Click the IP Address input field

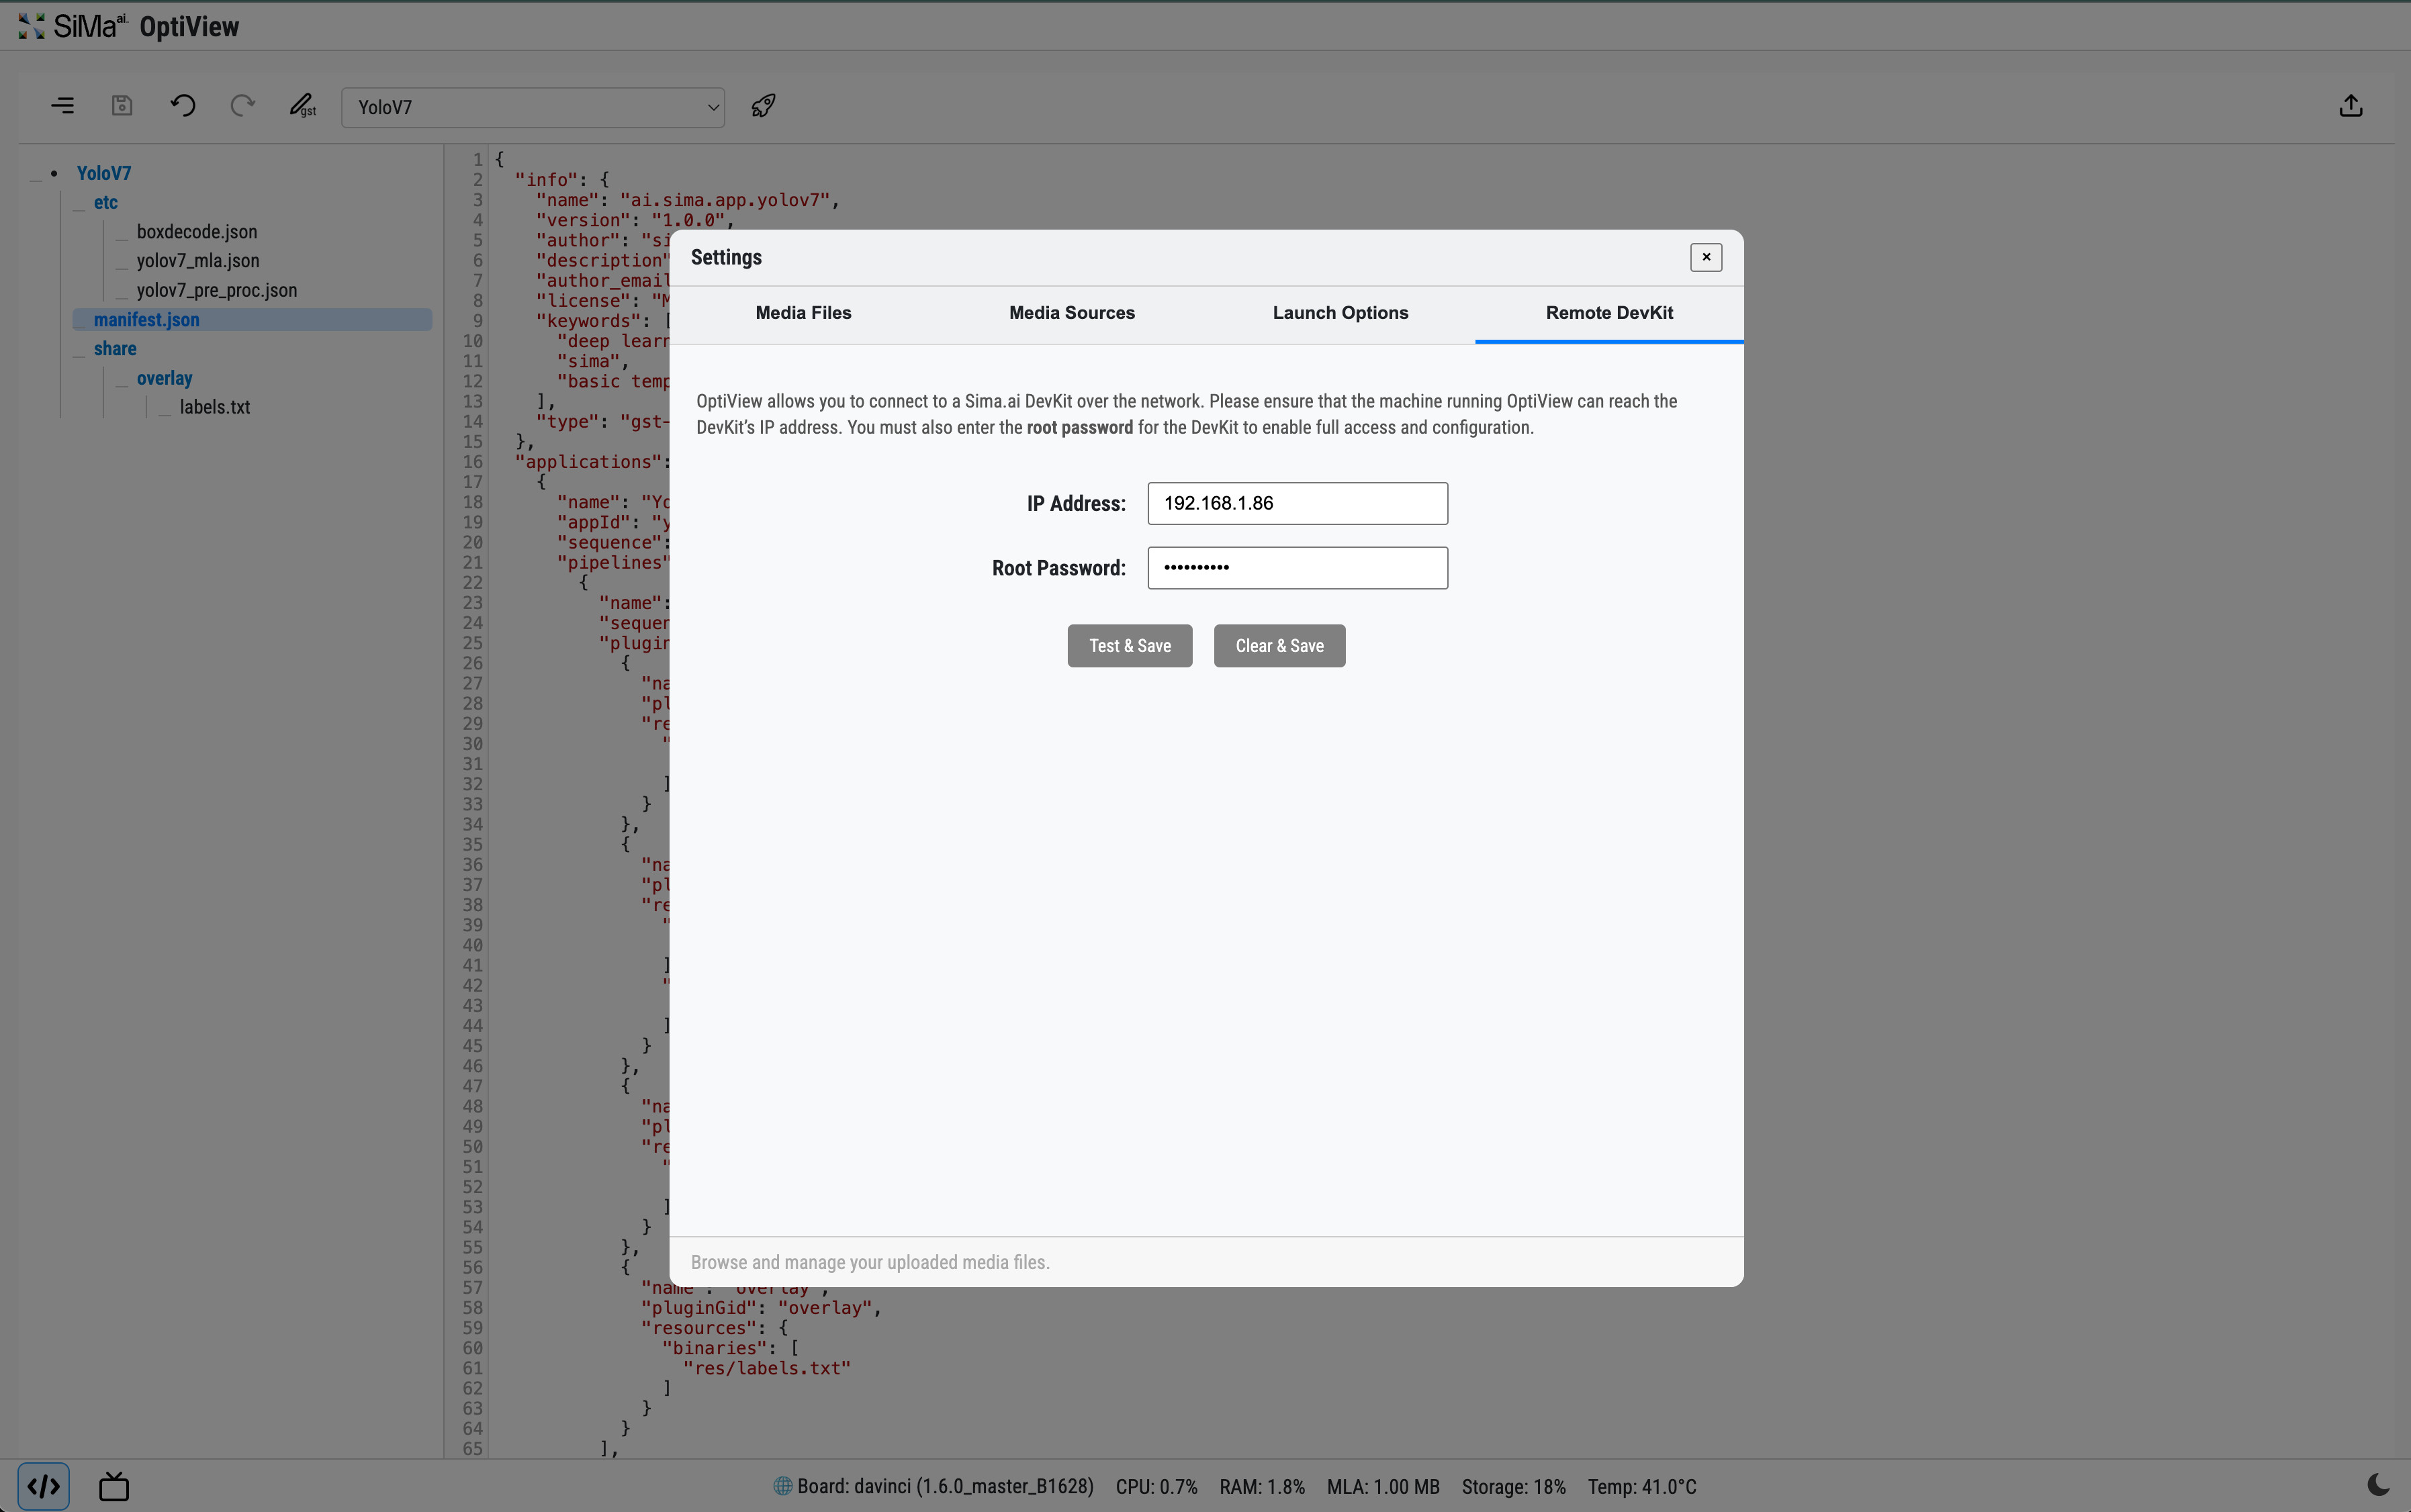1297,503
